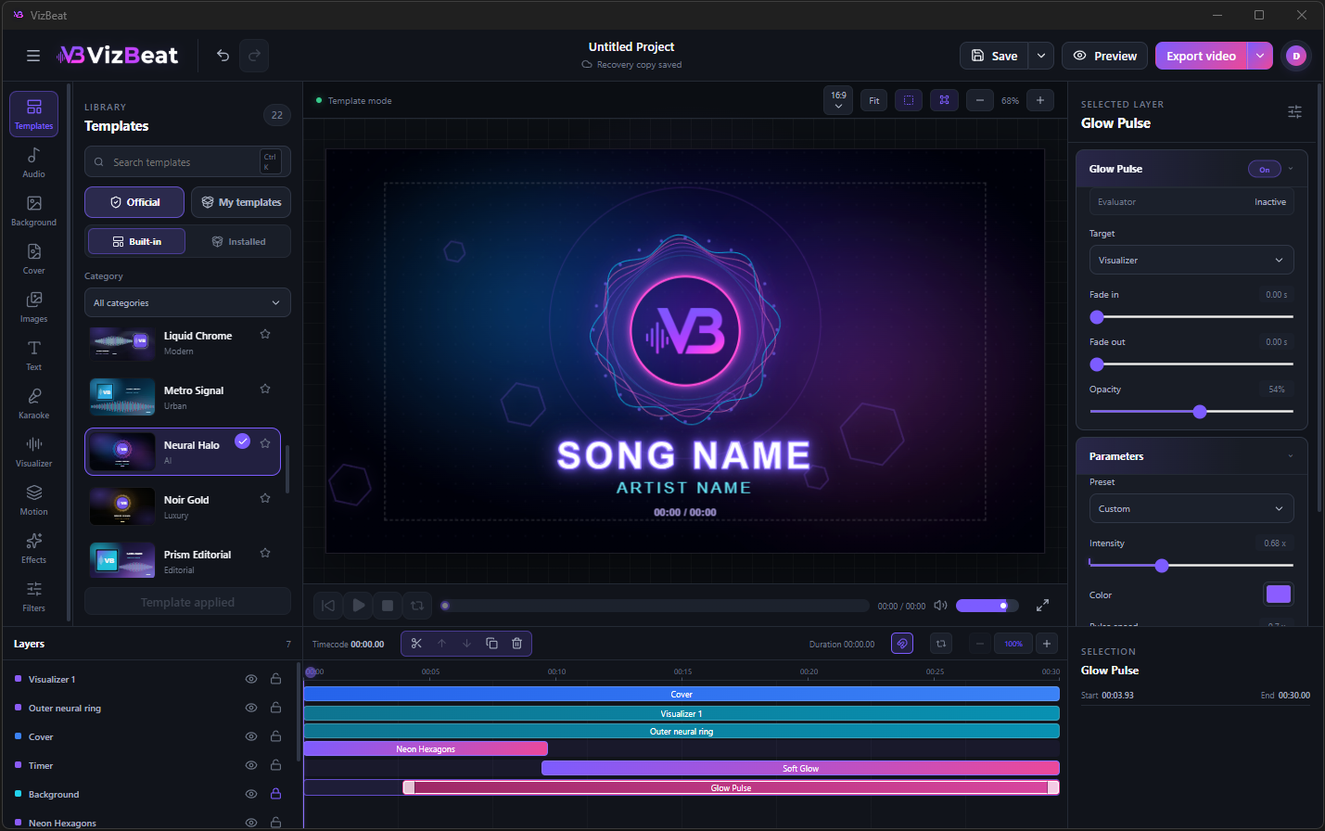Open the All categories dropdown
This screenshot has width=1325, height=831.
pyautogui.click(x=187, y=302)
